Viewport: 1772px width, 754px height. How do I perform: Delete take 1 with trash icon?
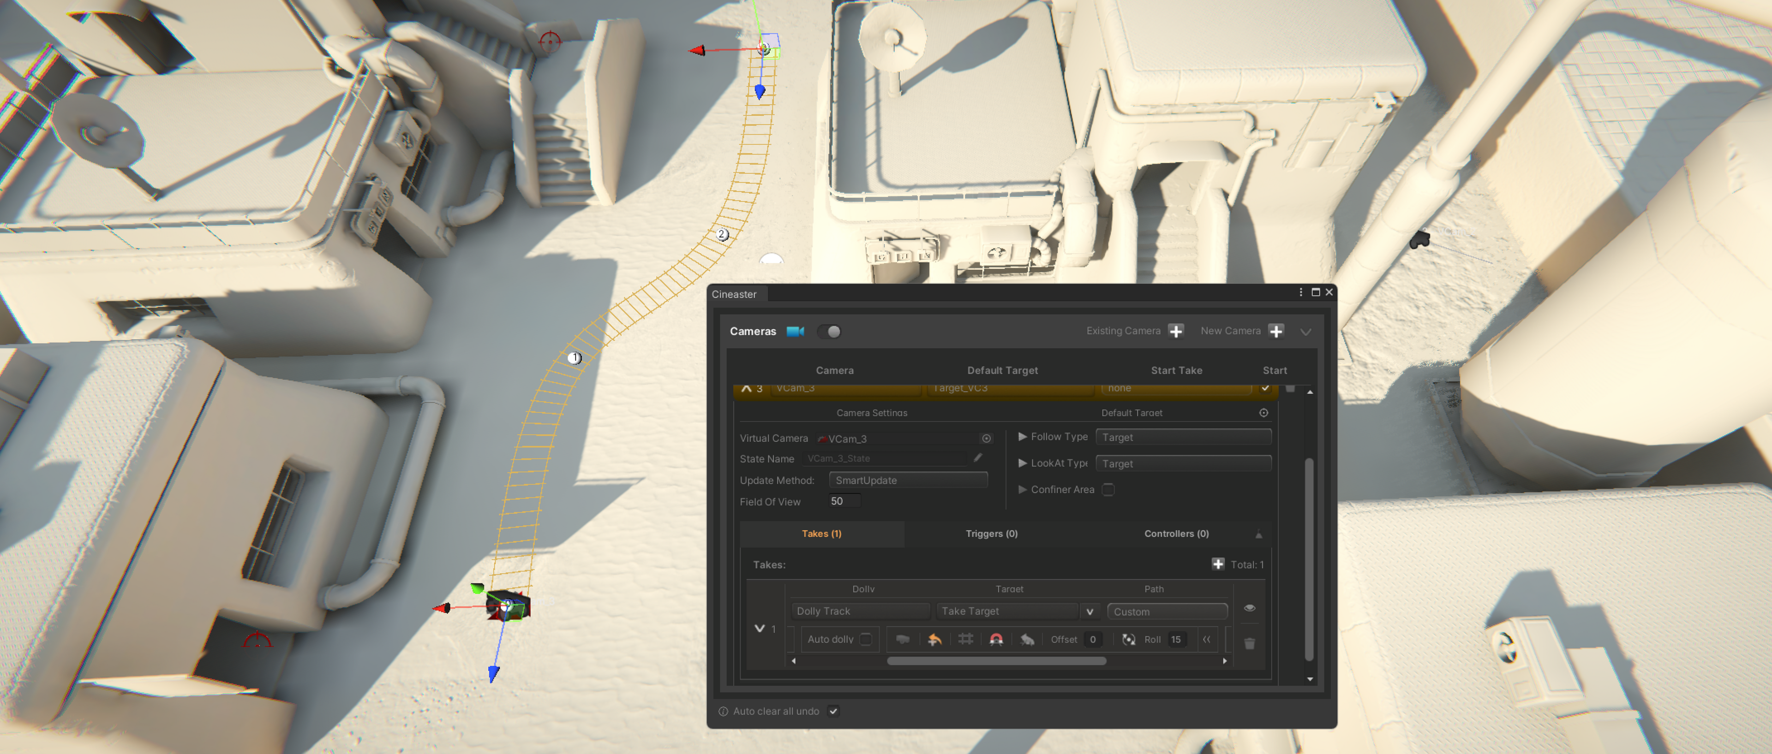click(1249, 643)
